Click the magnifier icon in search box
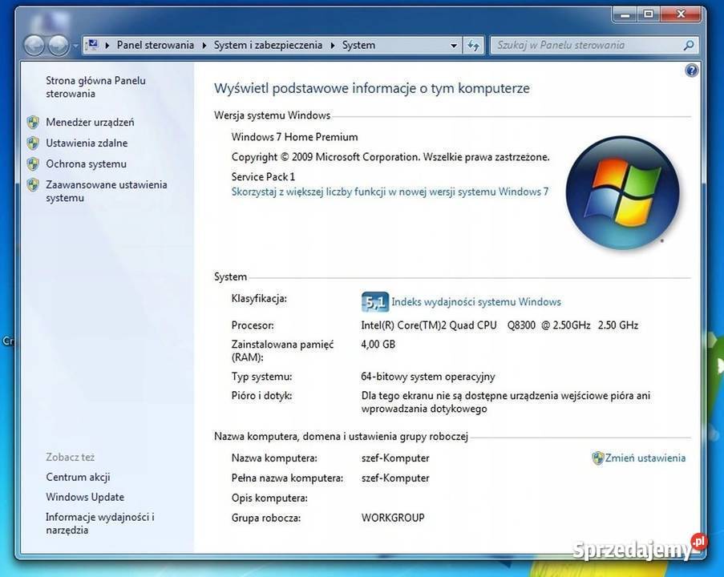The image size is (724, 577). pos(687,46)
